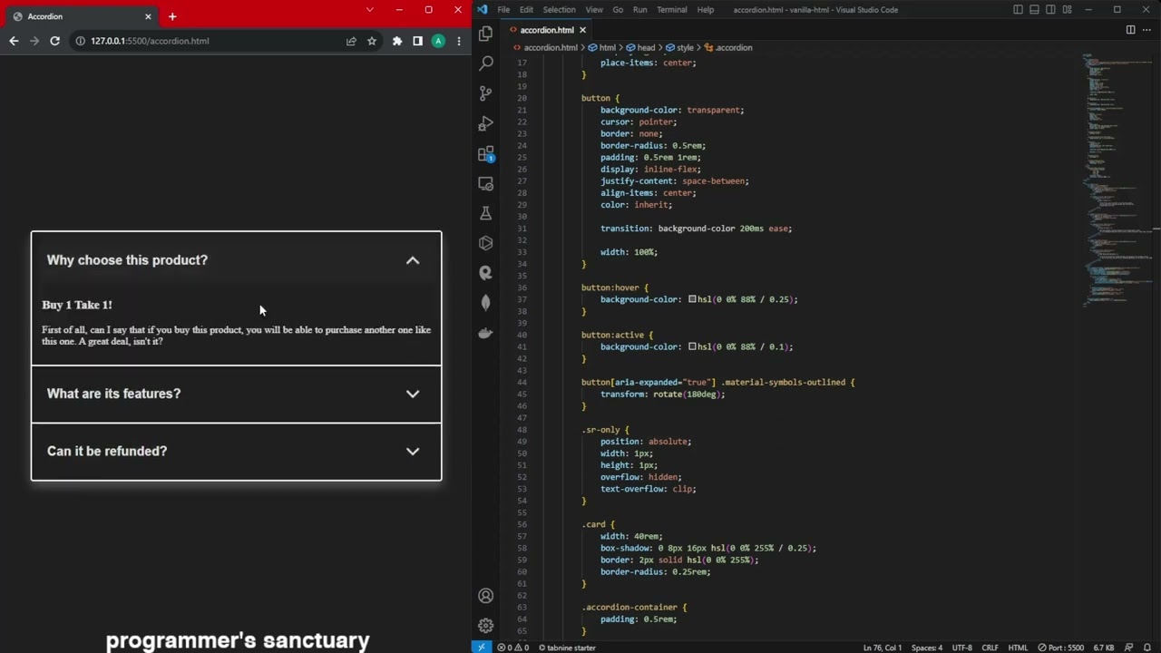Open browser tab search dropdown chevron
This screenshot has height=653, width=1161.
(x=369, y=10)
